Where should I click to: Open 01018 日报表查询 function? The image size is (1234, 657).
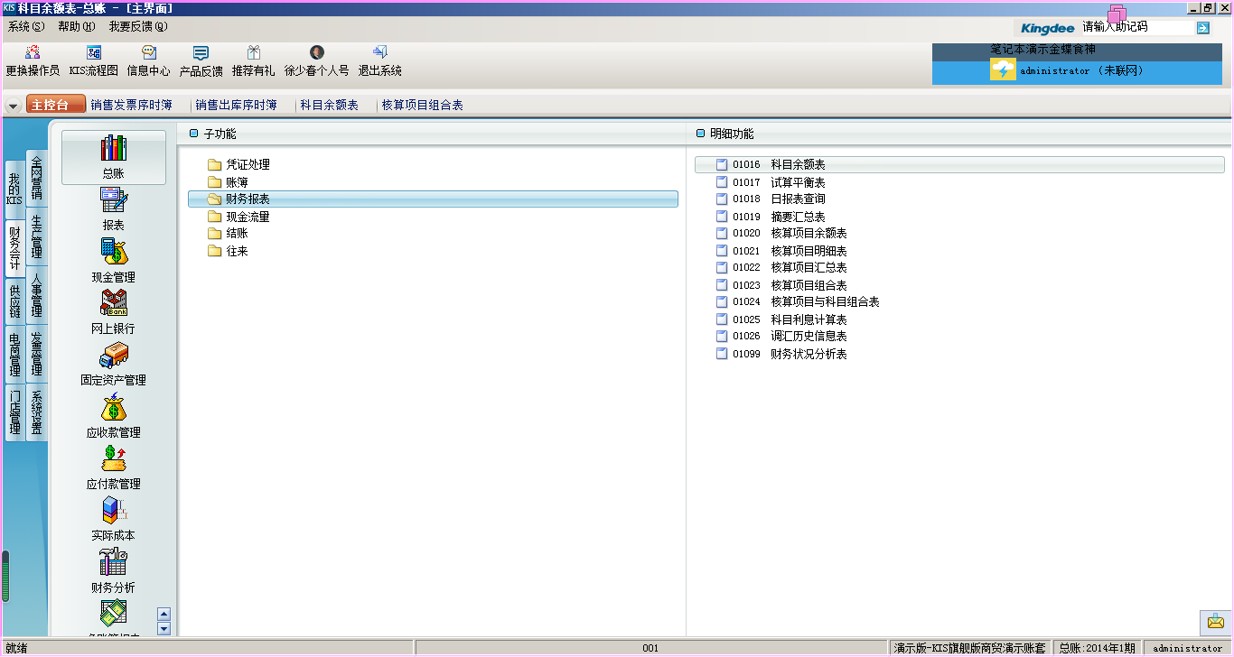click(771, 199)
